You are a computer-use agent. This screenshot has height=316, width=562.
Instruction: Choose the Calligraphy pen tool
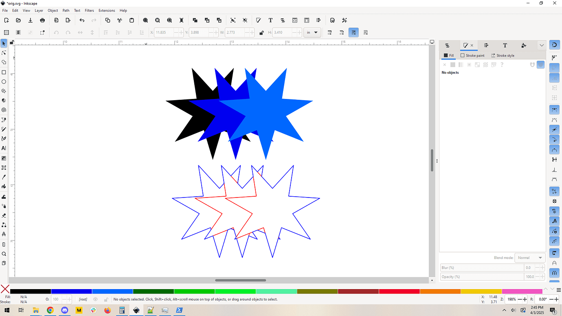coord(4,139)
